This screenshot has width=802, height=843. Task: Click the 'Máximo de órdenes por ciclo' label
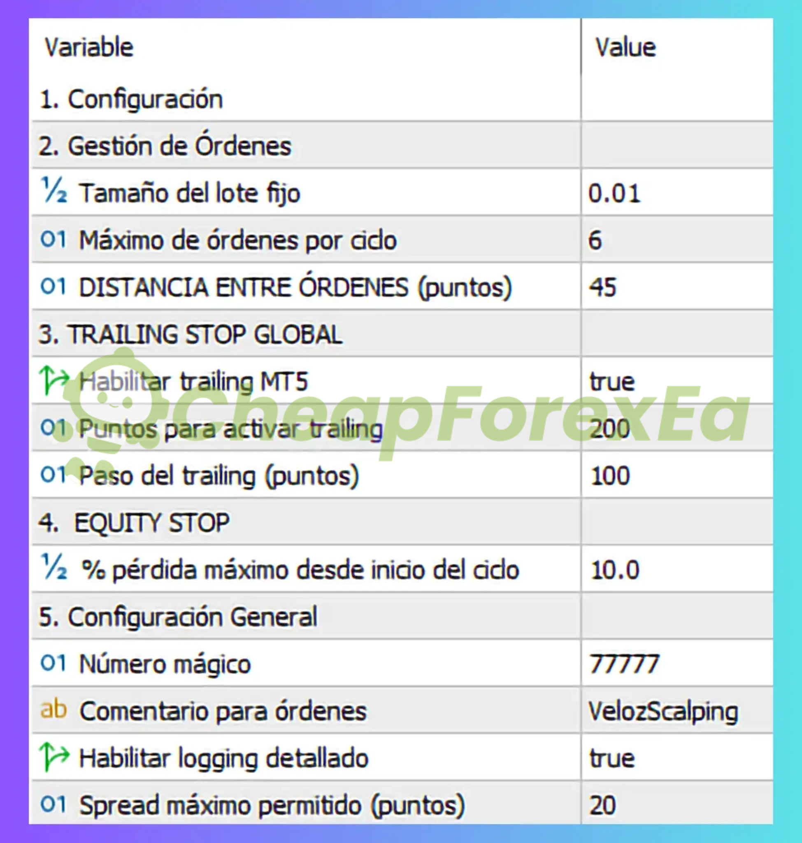[238, 240]
